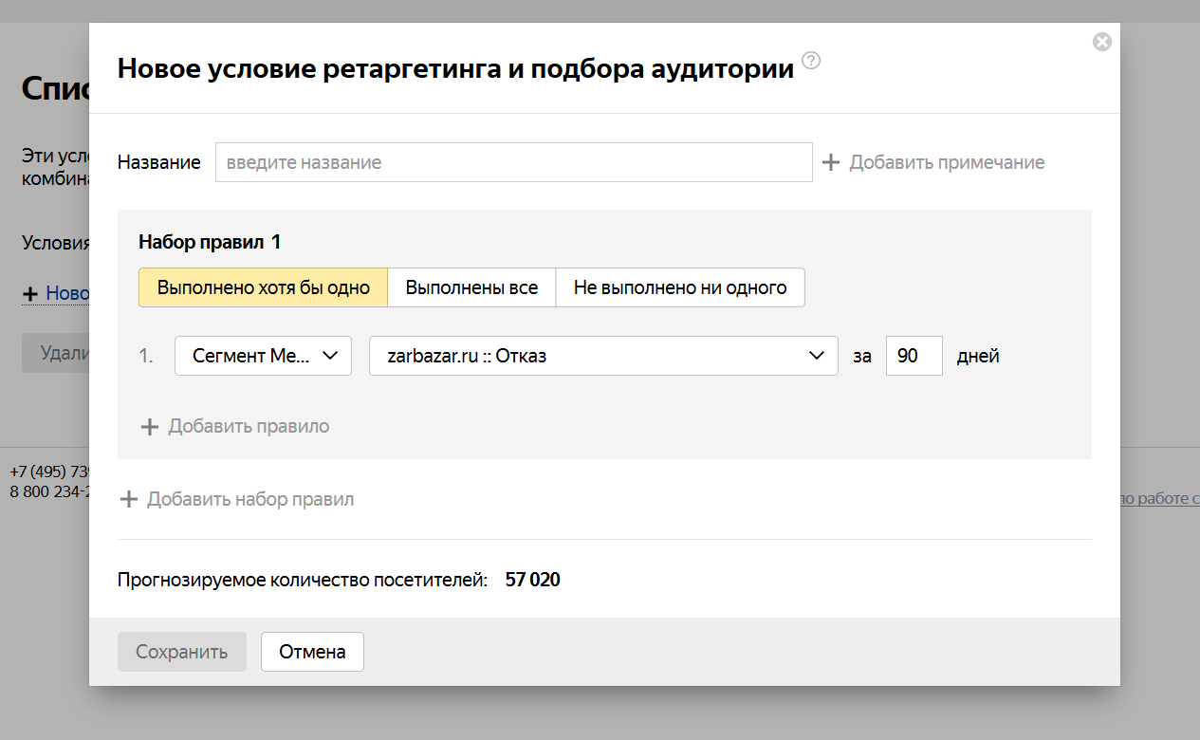
Task: Switch rule mode to Выполнены все
Action: (471, 287)
